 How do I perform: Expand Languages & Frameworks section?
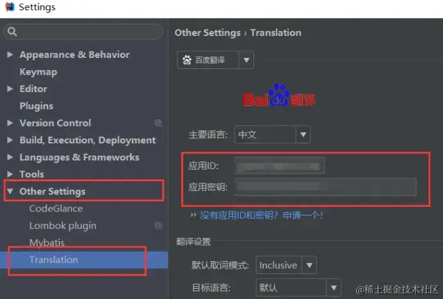point(10,157)
